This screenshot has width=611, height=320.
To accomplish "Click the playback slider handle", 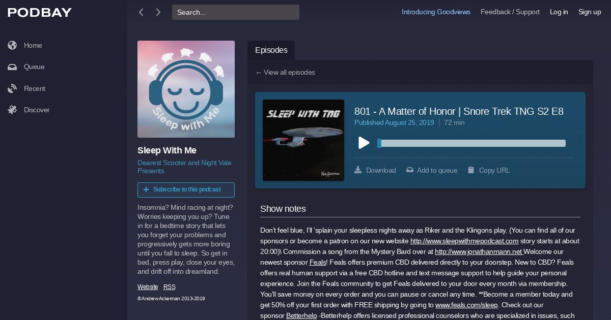I will (379, 143).
